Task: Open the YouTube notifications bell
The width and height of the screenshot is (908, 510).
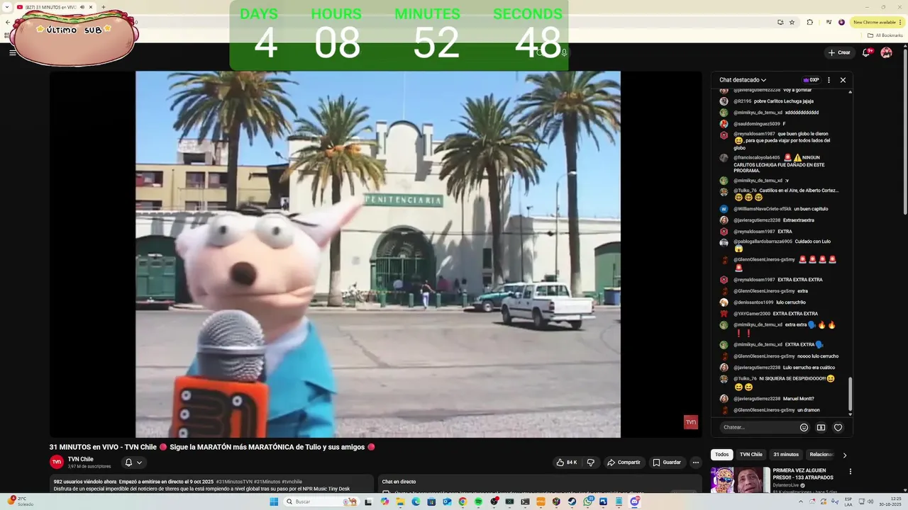Action: 867,52
